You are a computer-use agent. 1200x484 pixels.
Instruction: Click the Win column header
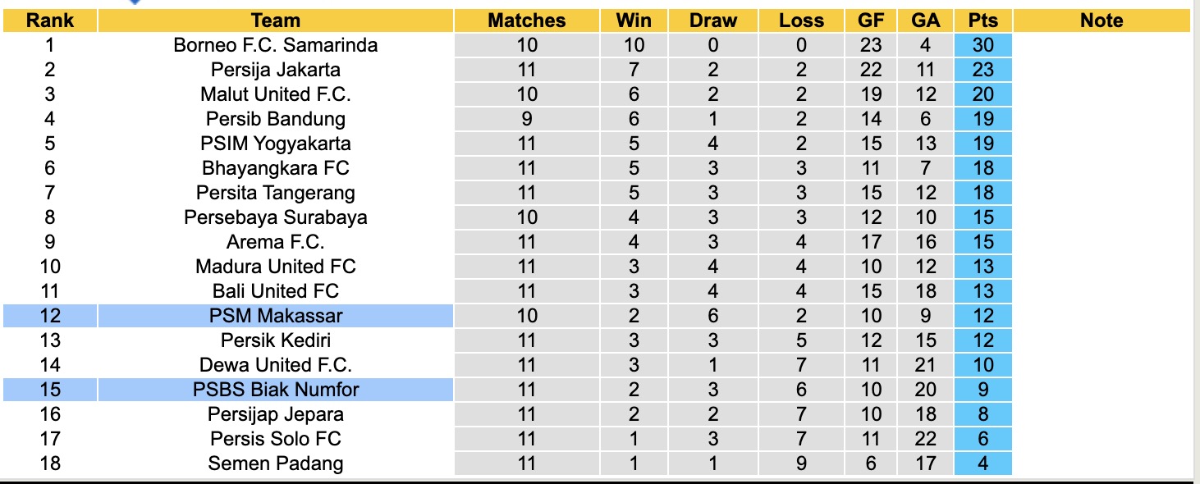tap(635, 21)
